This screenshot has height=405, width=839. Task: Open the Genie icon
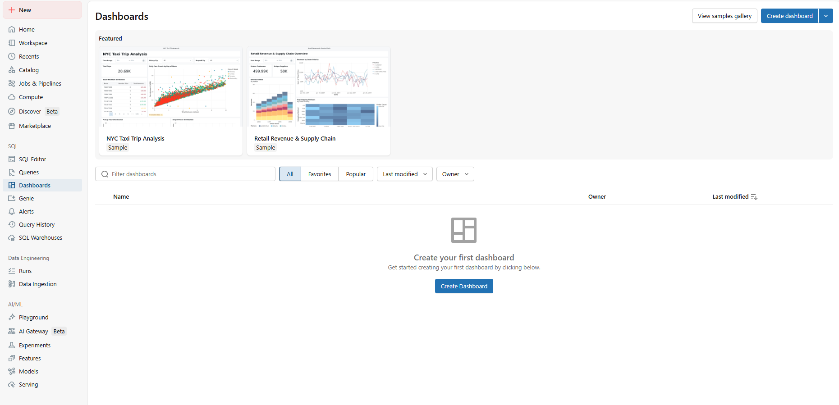[12, 198]
